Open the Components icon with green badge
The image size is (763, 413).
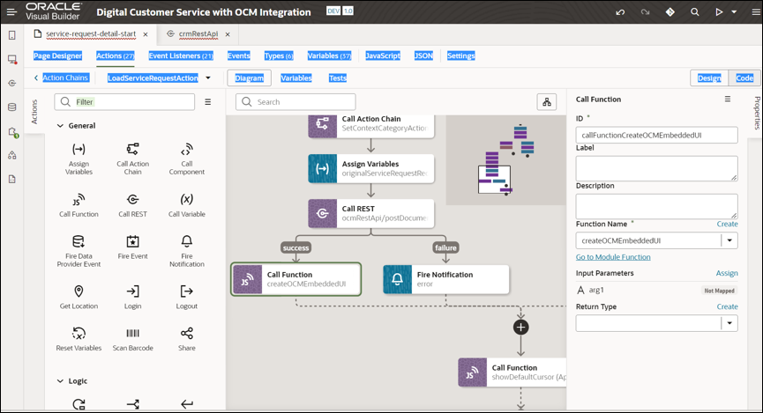[x=13, y=132]
